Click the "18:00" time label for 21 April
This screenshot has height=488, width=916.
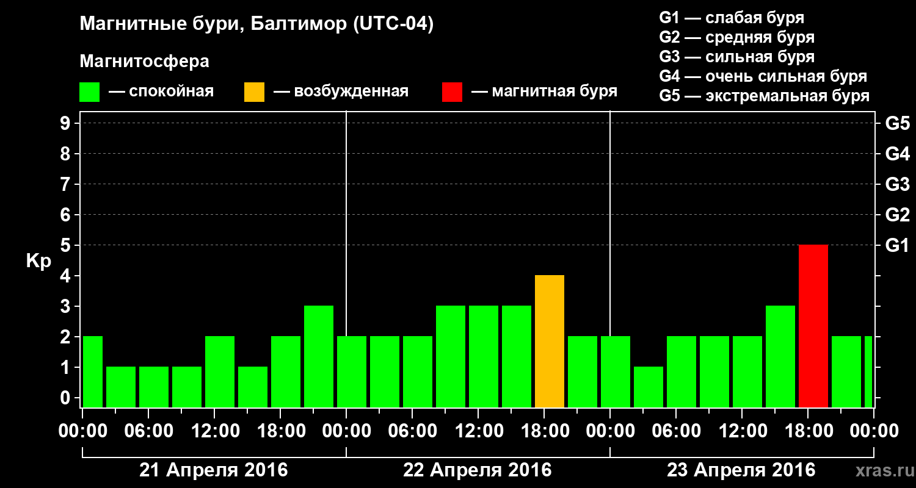[281, 431]
